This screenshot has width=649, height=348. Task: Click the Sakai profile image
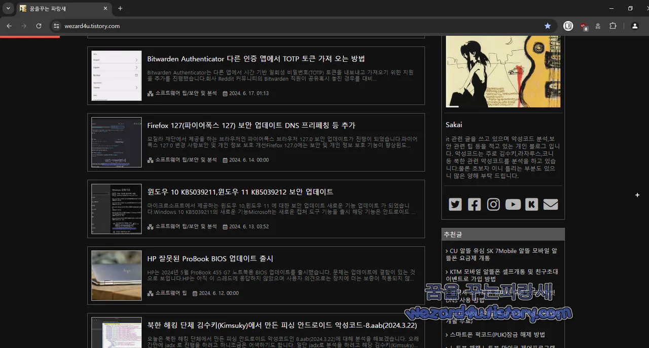503,71
